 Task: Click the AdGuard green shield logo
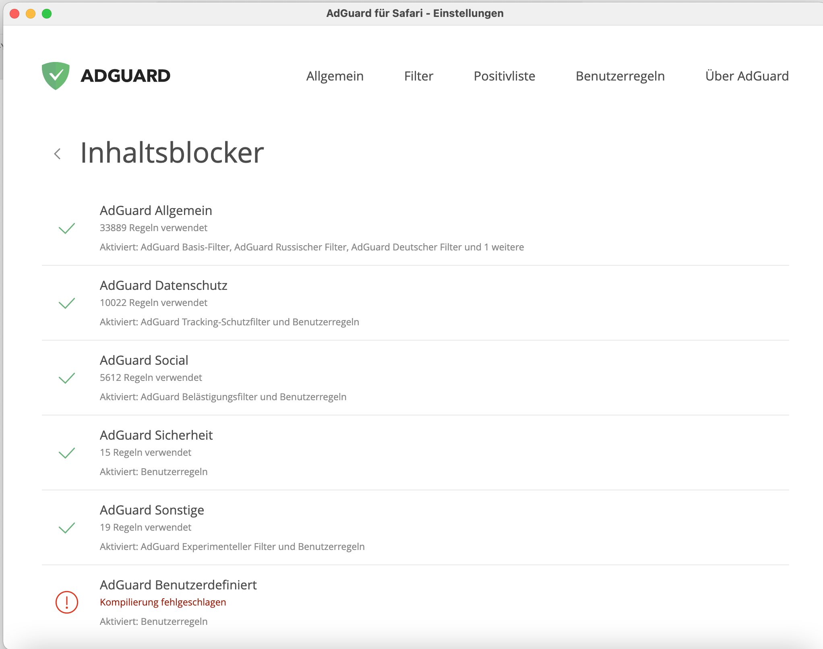pos(56,76)
